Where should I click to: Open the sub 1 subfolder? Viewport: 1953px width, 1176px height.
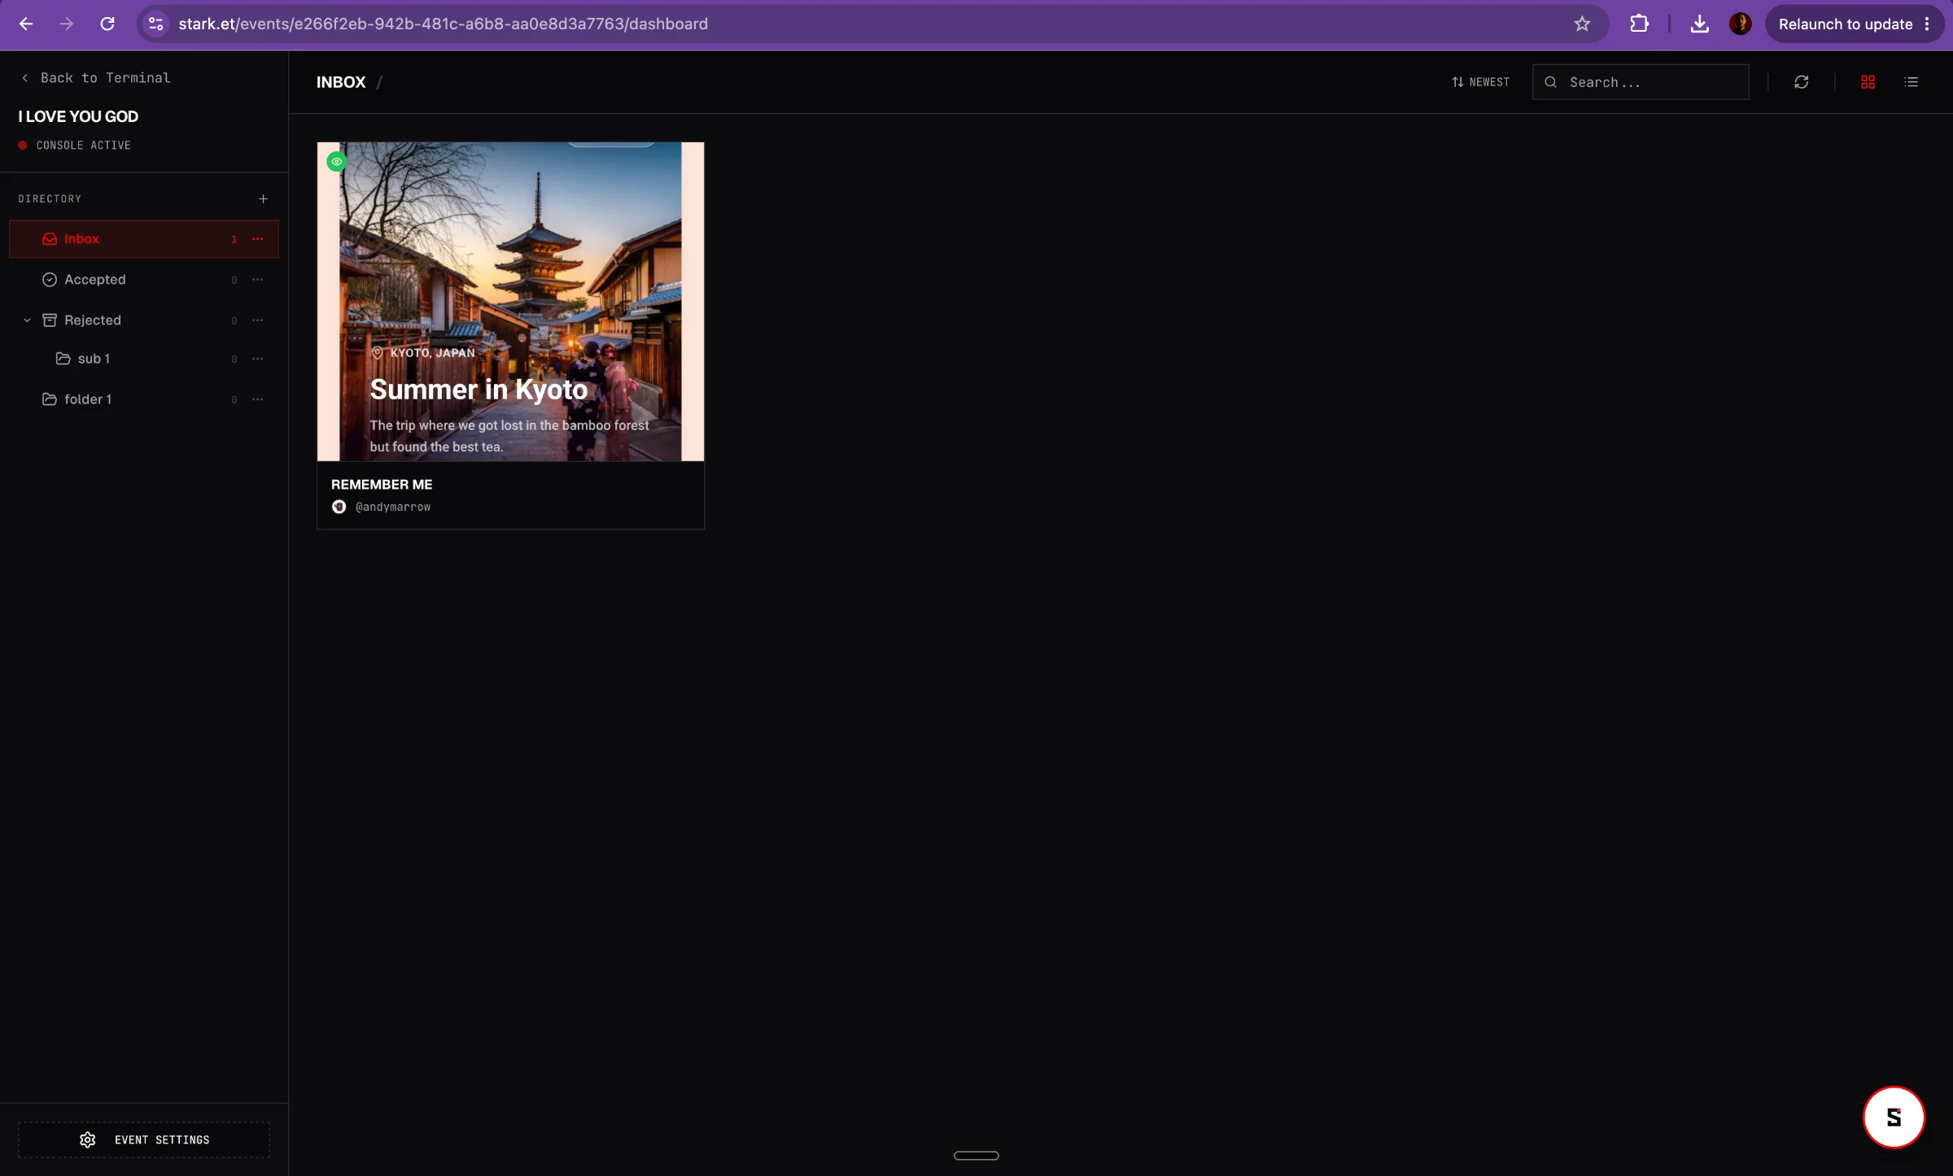coord(144,359)
